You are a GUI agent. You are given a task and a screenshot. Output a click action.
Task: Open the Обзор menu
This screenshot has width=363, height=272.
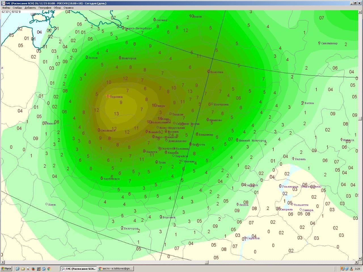tap(57, 8)
